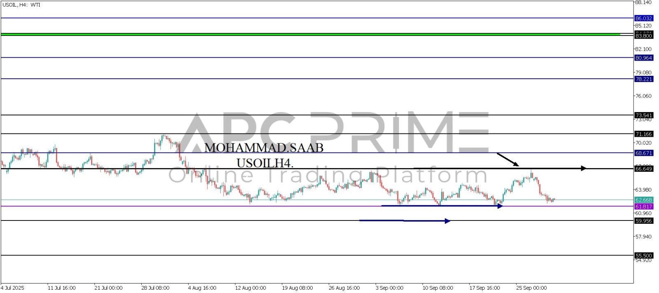Screen dimensions: 659x293
Task: Click the 86.032 price label
Action: [643, 18]
